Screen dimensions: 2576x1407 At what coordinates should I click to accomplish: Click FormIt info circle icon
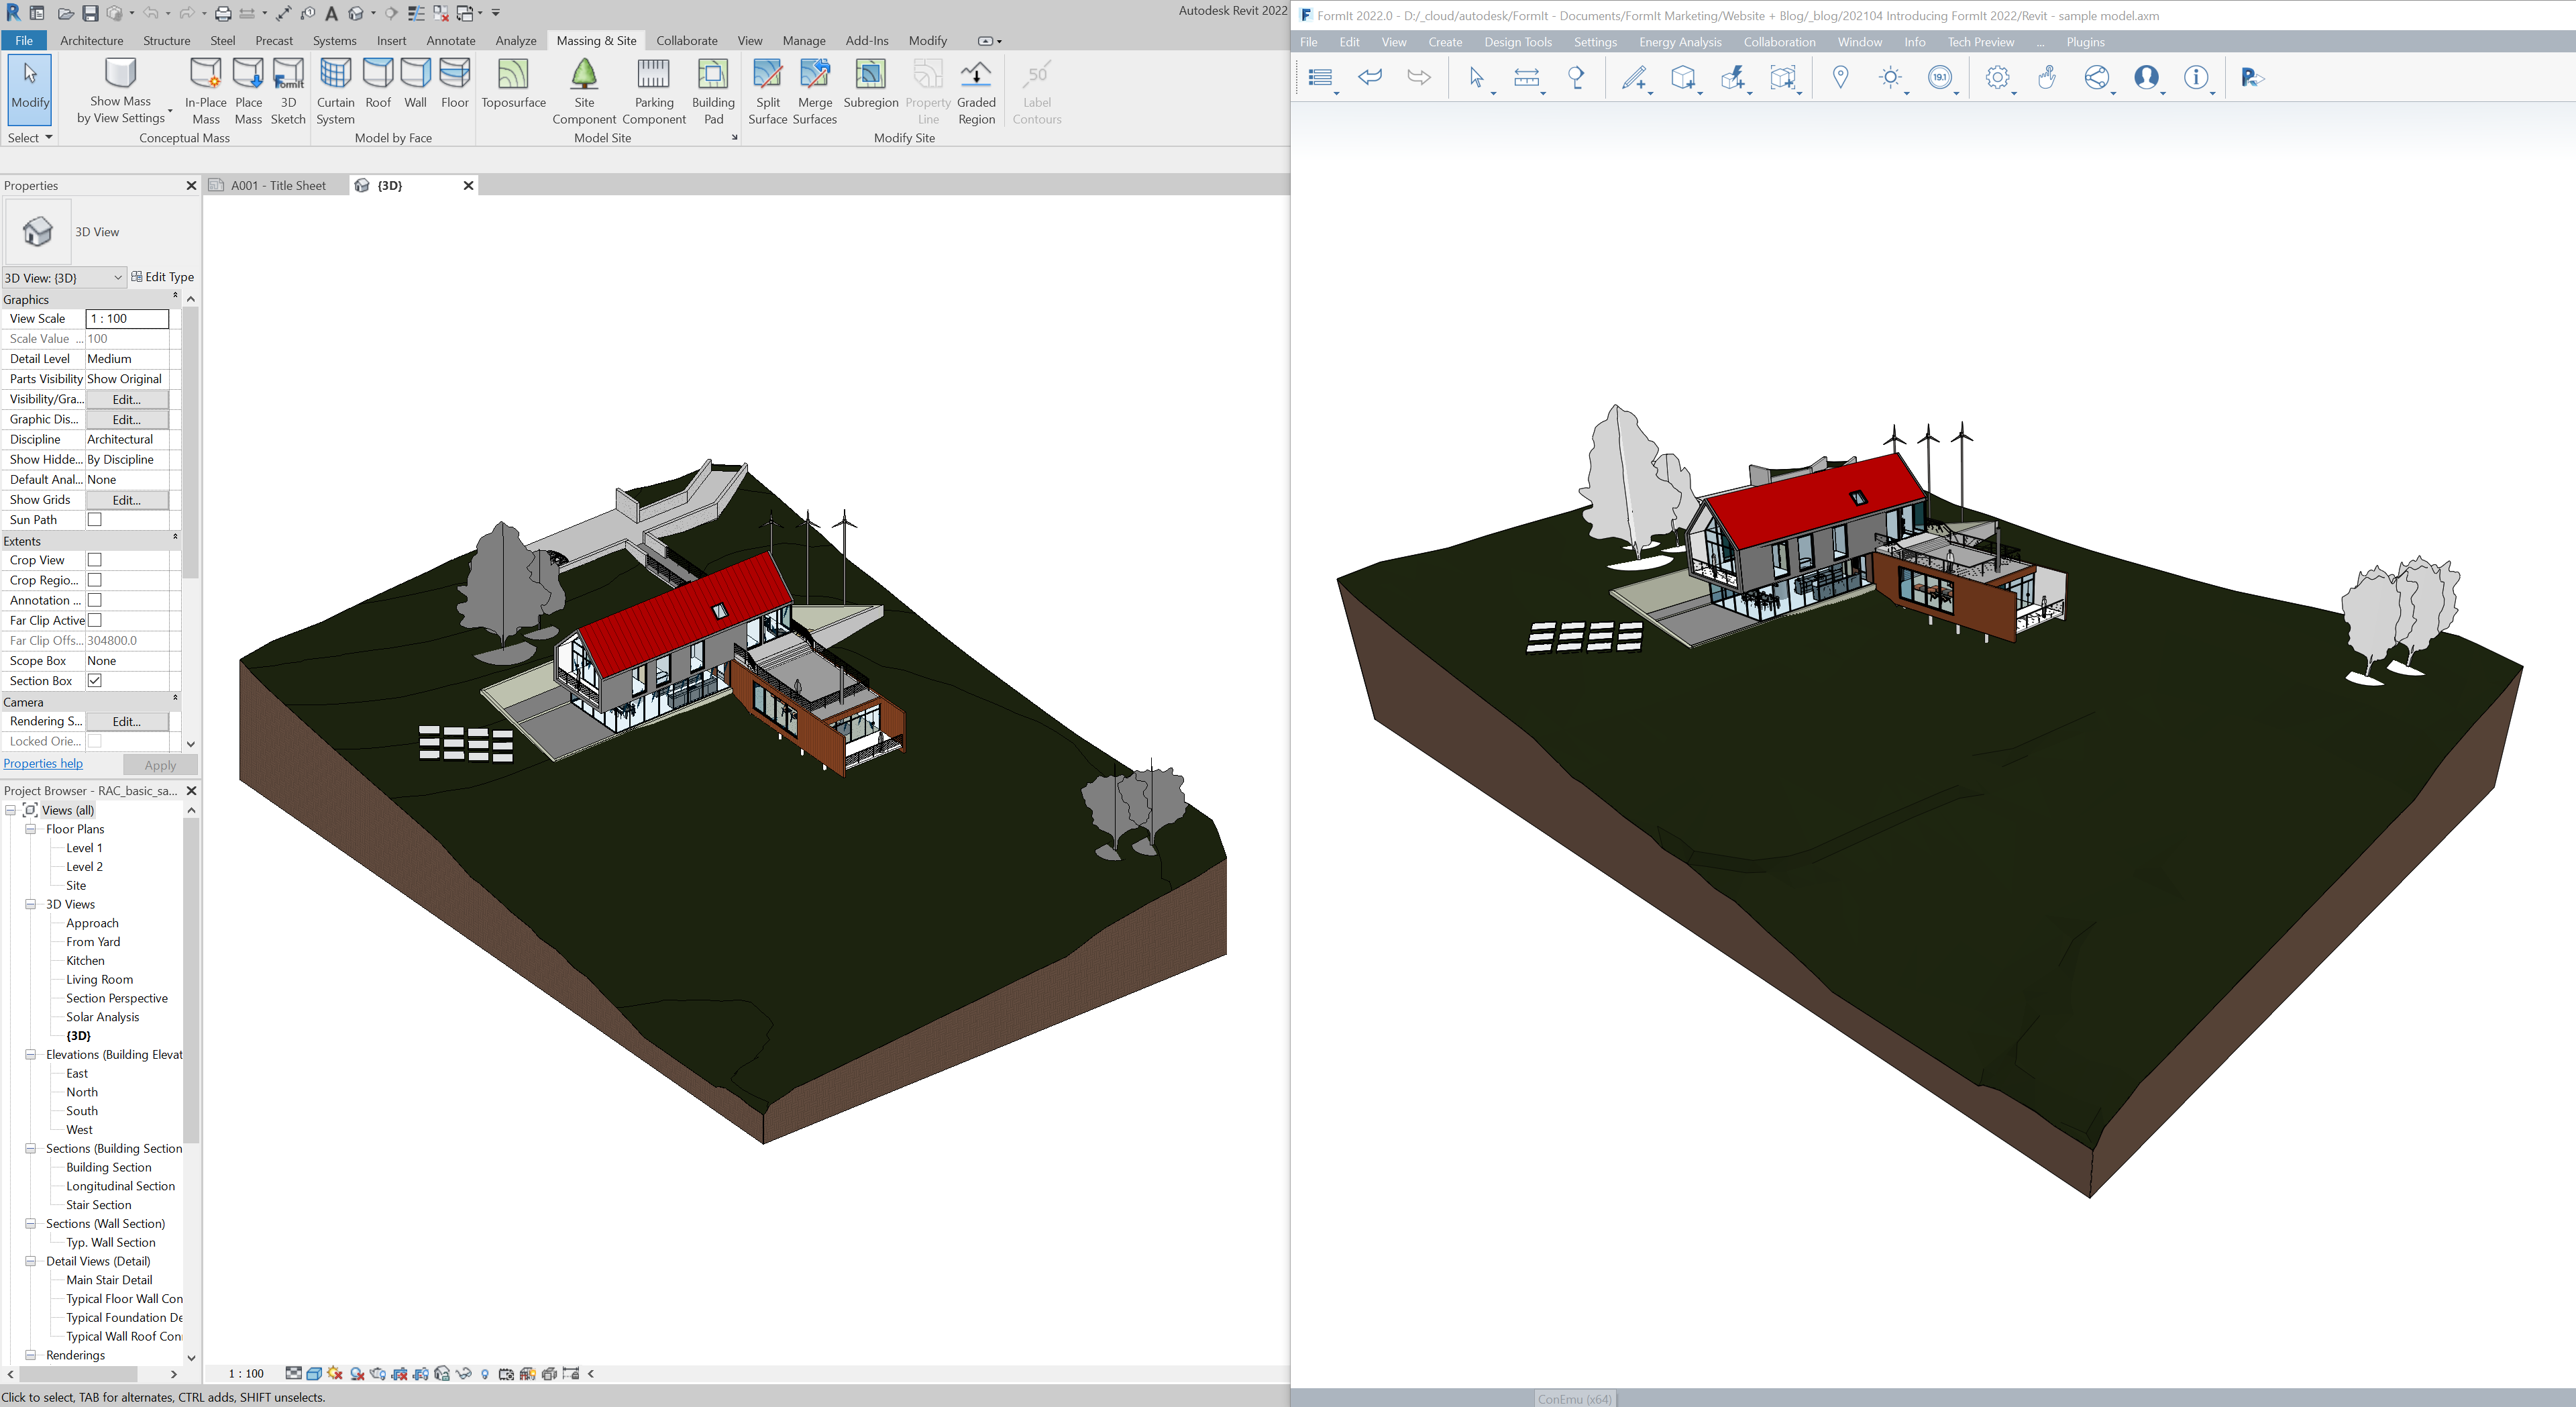click(2195, 77)
